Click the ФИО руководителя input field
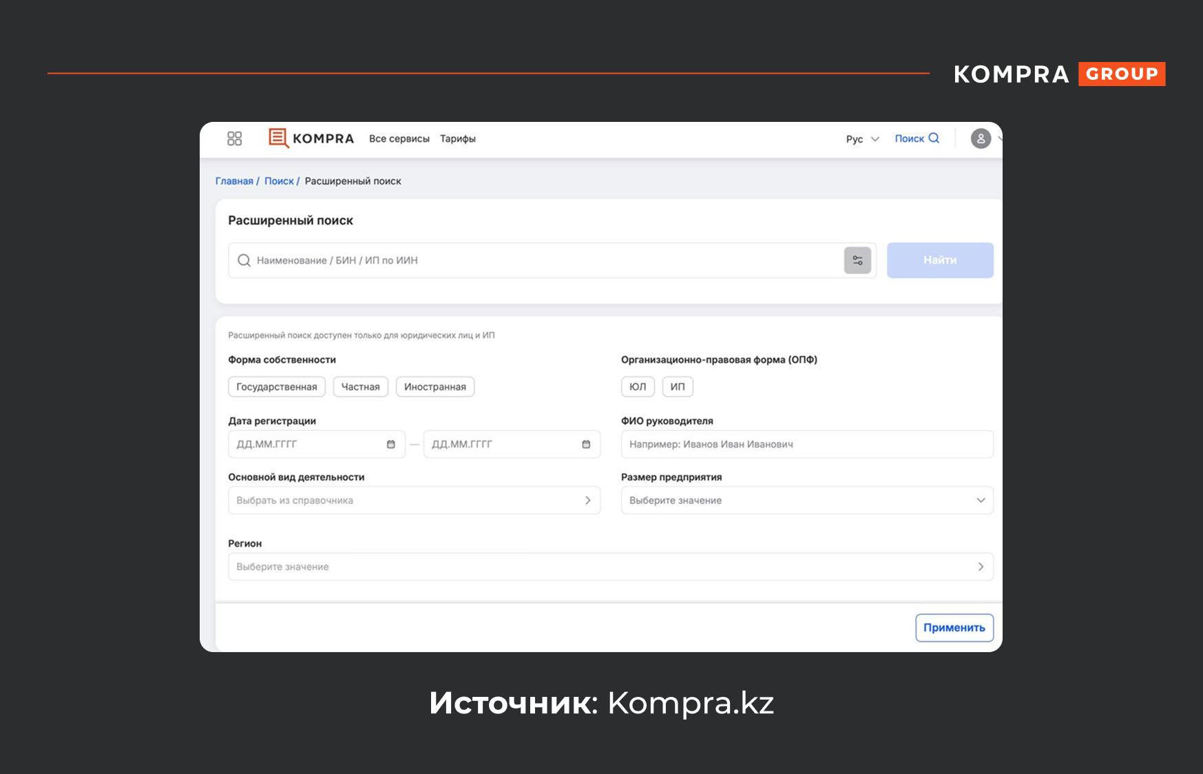 point(806,444)
